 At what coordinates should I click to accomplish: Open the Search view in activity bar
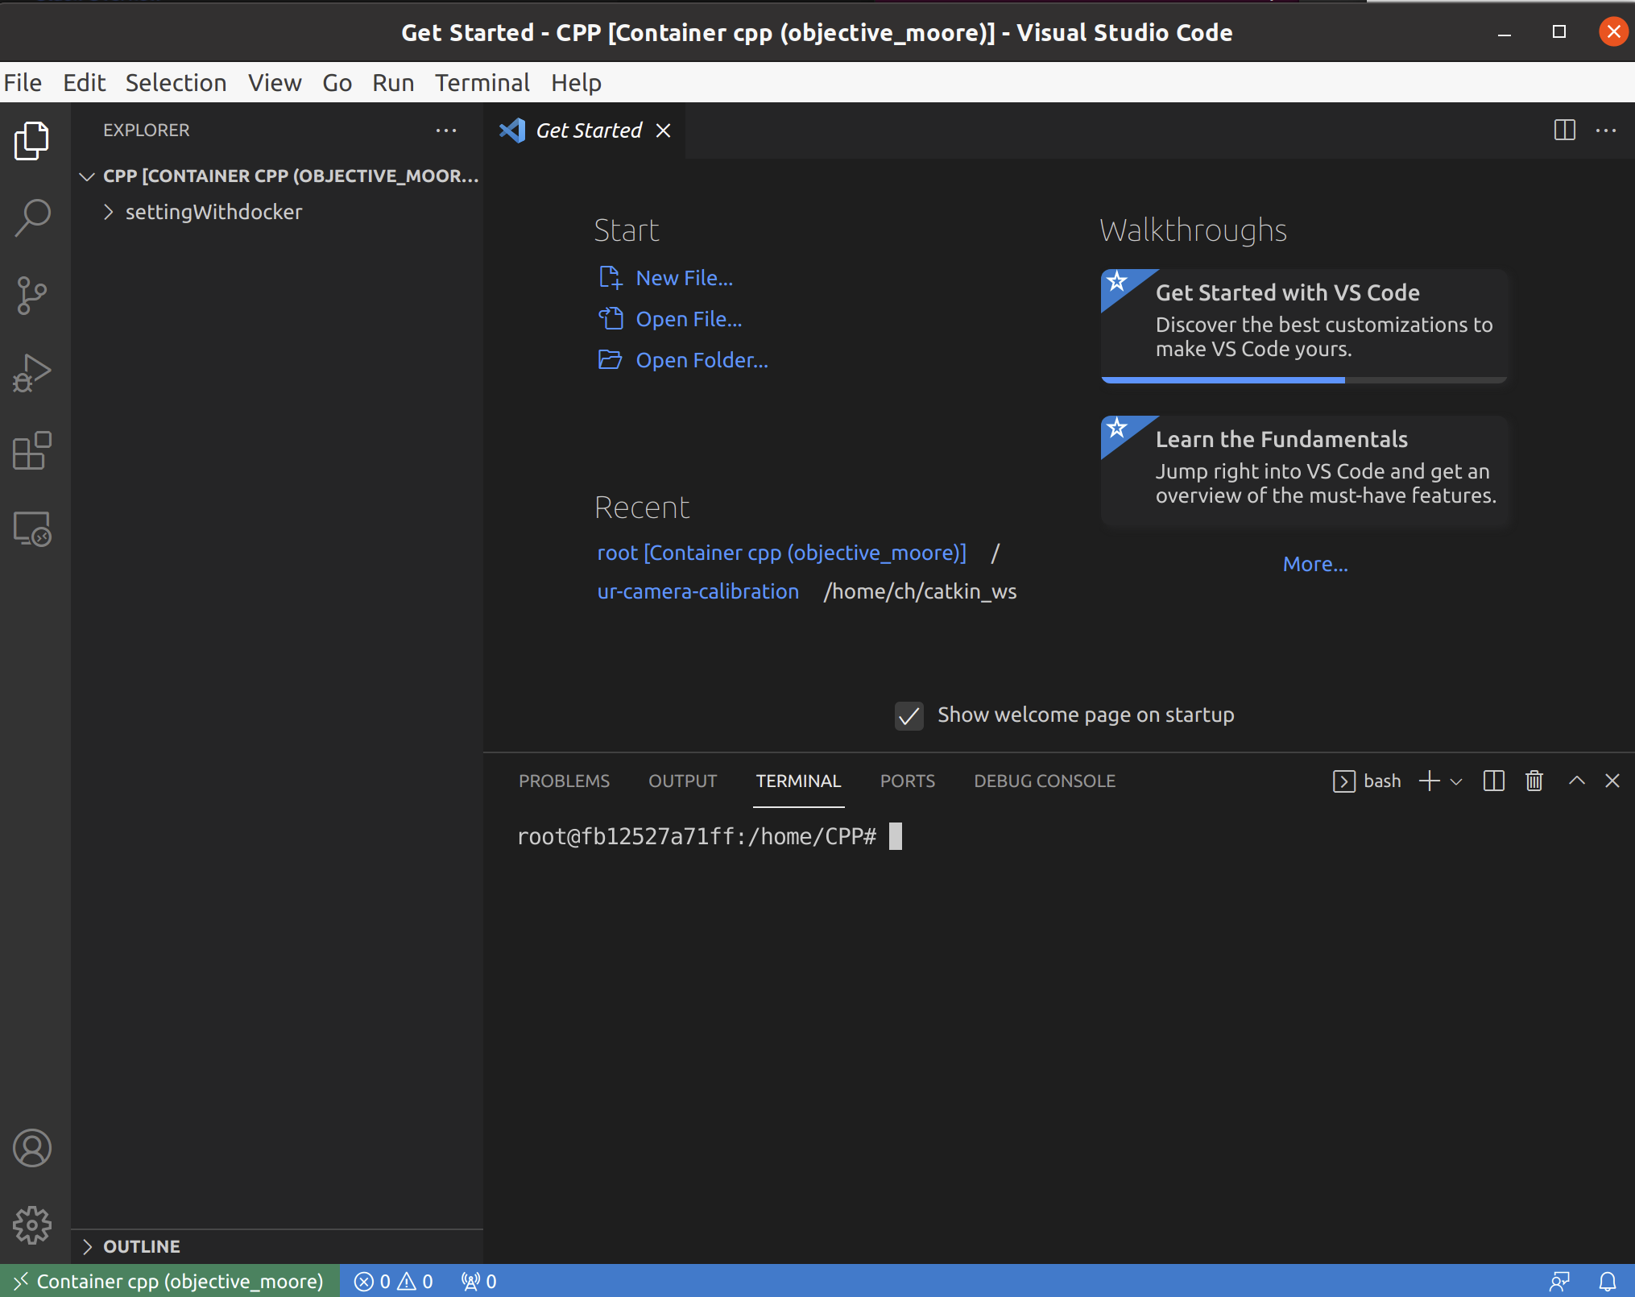32,218
